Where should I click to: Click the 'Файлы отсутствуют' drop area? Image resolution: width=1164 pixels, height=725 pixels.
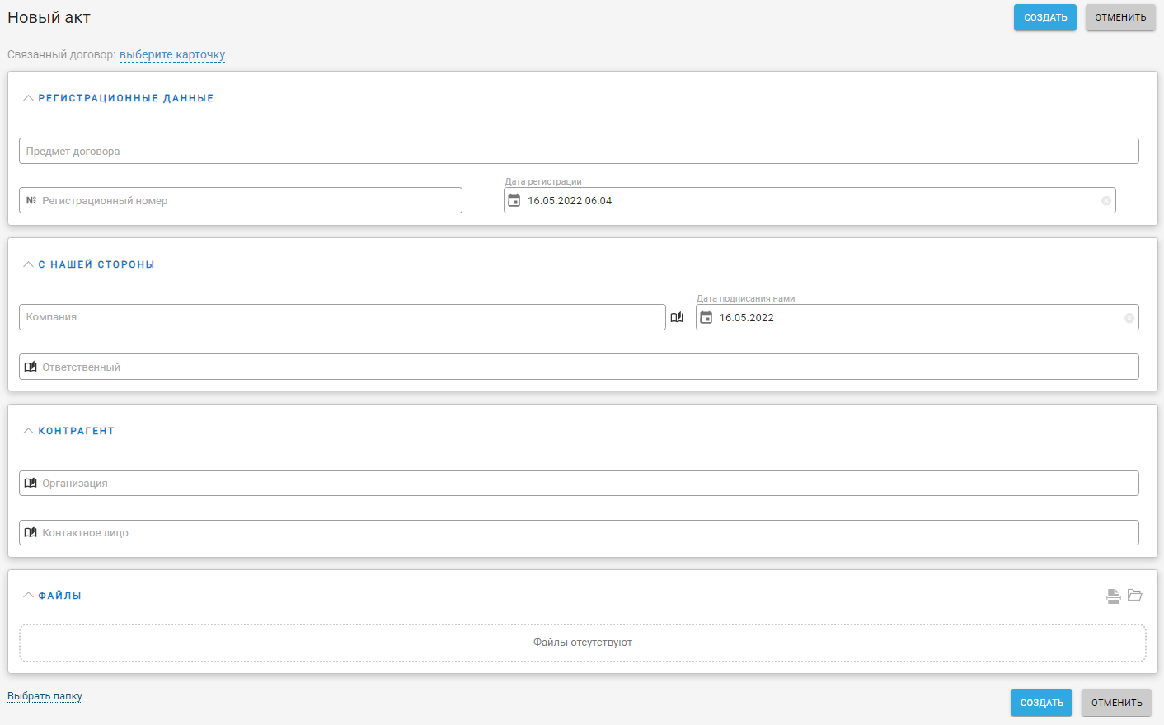[x=583, y=643]
